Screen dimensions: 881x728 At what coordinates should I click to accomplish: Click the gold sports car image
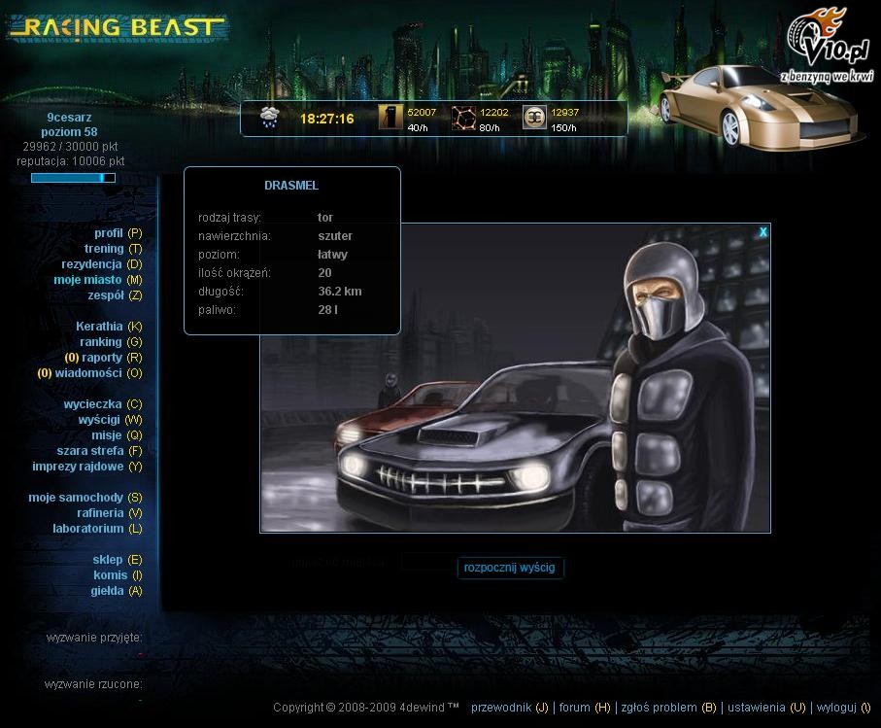click(762, 109)
